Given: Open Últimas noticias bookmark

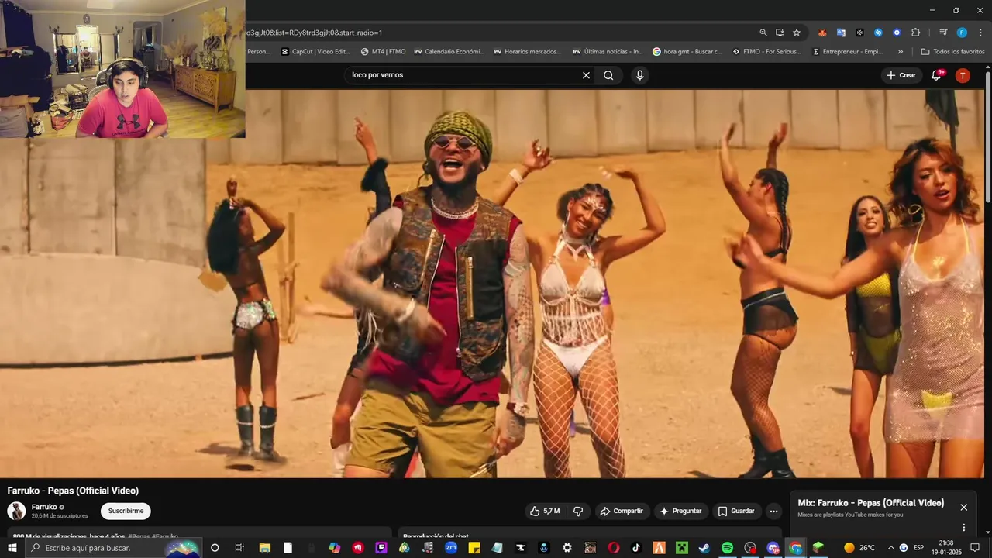Looking at the screenshot, I should point(608,52).
